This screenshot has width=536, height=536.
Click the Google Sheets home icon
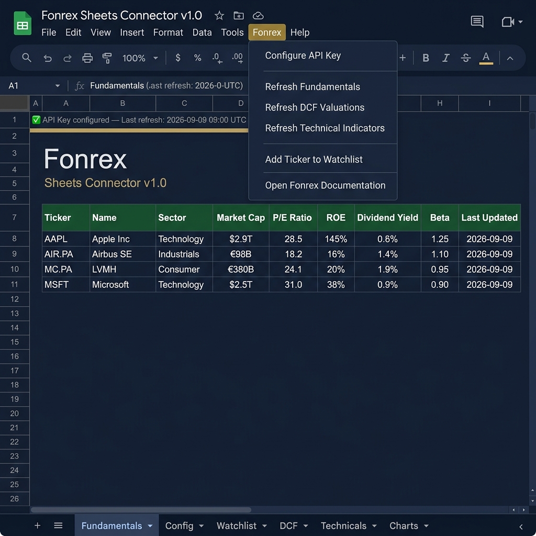23,23
